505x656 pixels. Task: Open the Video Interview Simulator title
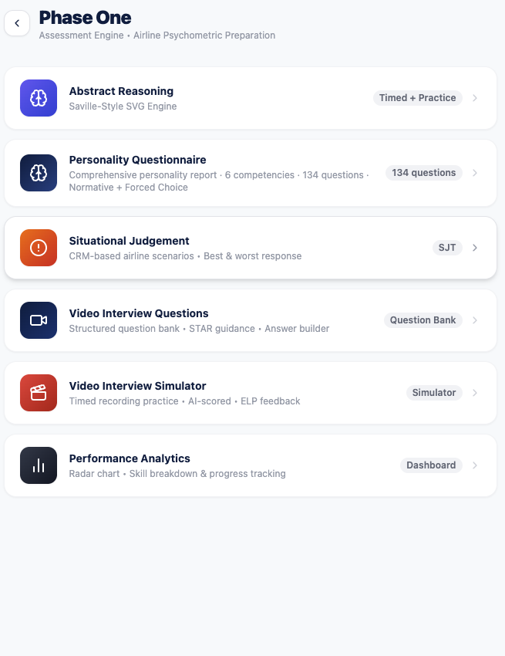(x=137, y=386)
